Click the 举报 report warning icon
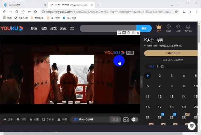This screenshot has height=135, width=201. 62,119
